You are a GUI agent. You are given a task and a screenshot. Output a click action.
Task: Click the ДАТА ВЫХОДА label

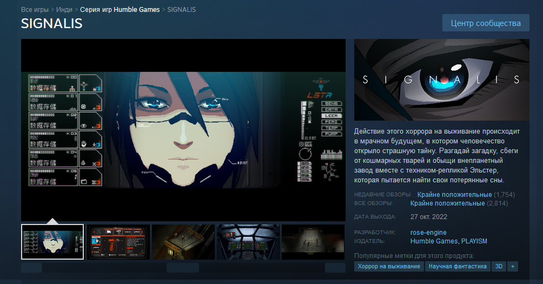pos(375,217)
